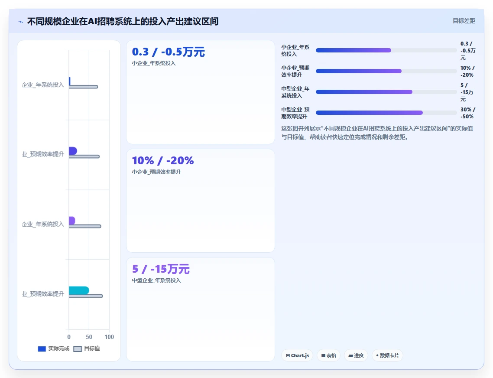Viewport: 493px width, 378px height.
Task: Click the 小企业_预期效率提升 card caption
Action: pos(156,172)
